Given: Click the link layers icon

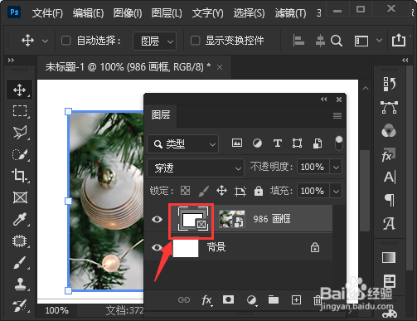Looking at the screenshot, I should (184, 300).
